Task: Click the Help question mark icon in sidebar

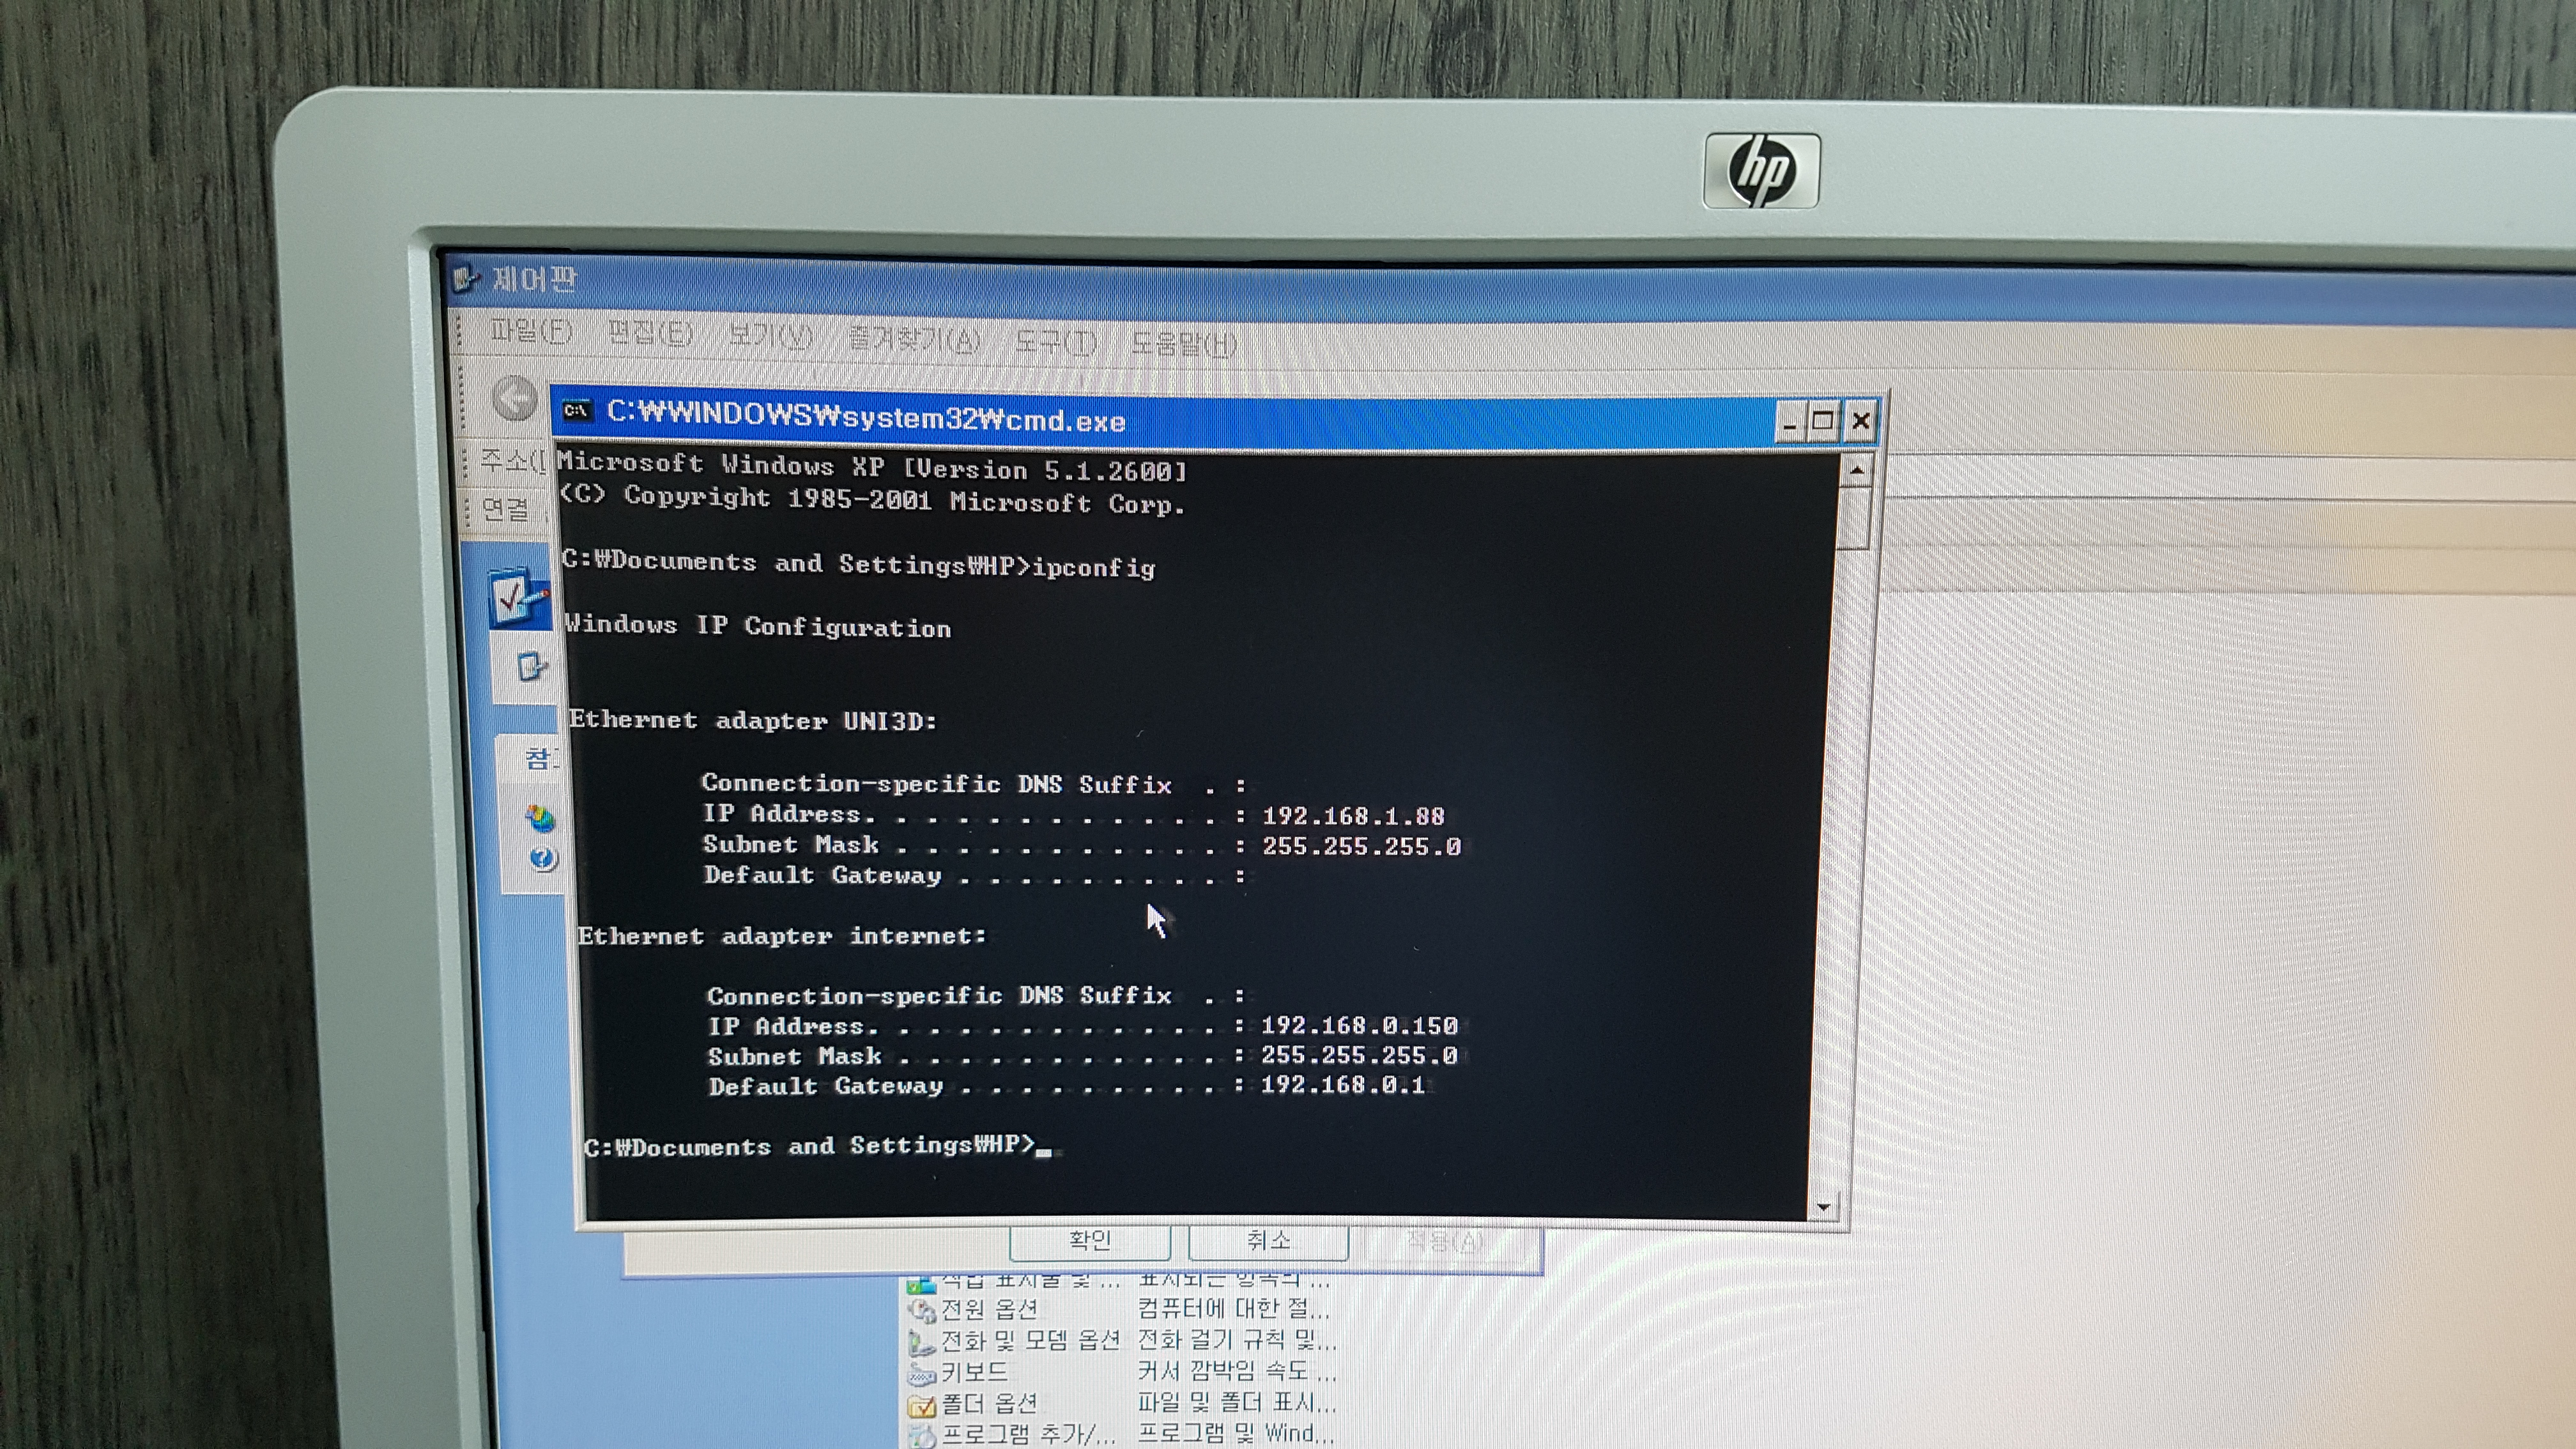Action: (543, 858)
